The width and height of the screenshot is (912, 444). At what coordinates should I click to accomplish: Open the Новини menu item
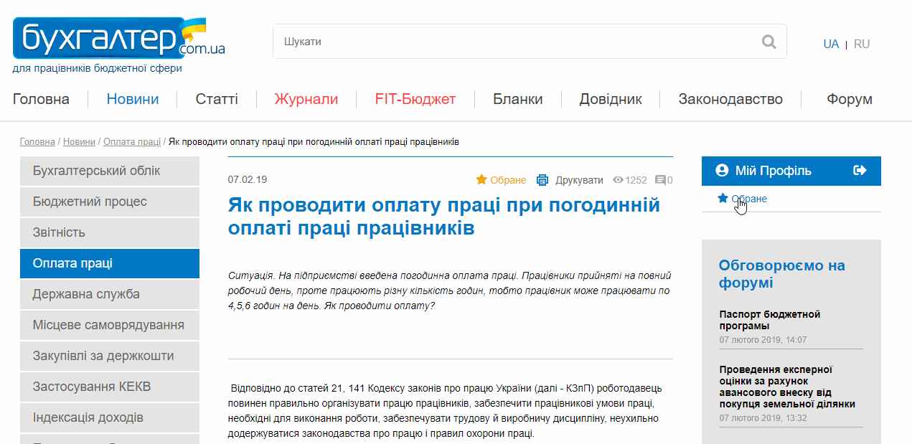click(x=133, y=99)
